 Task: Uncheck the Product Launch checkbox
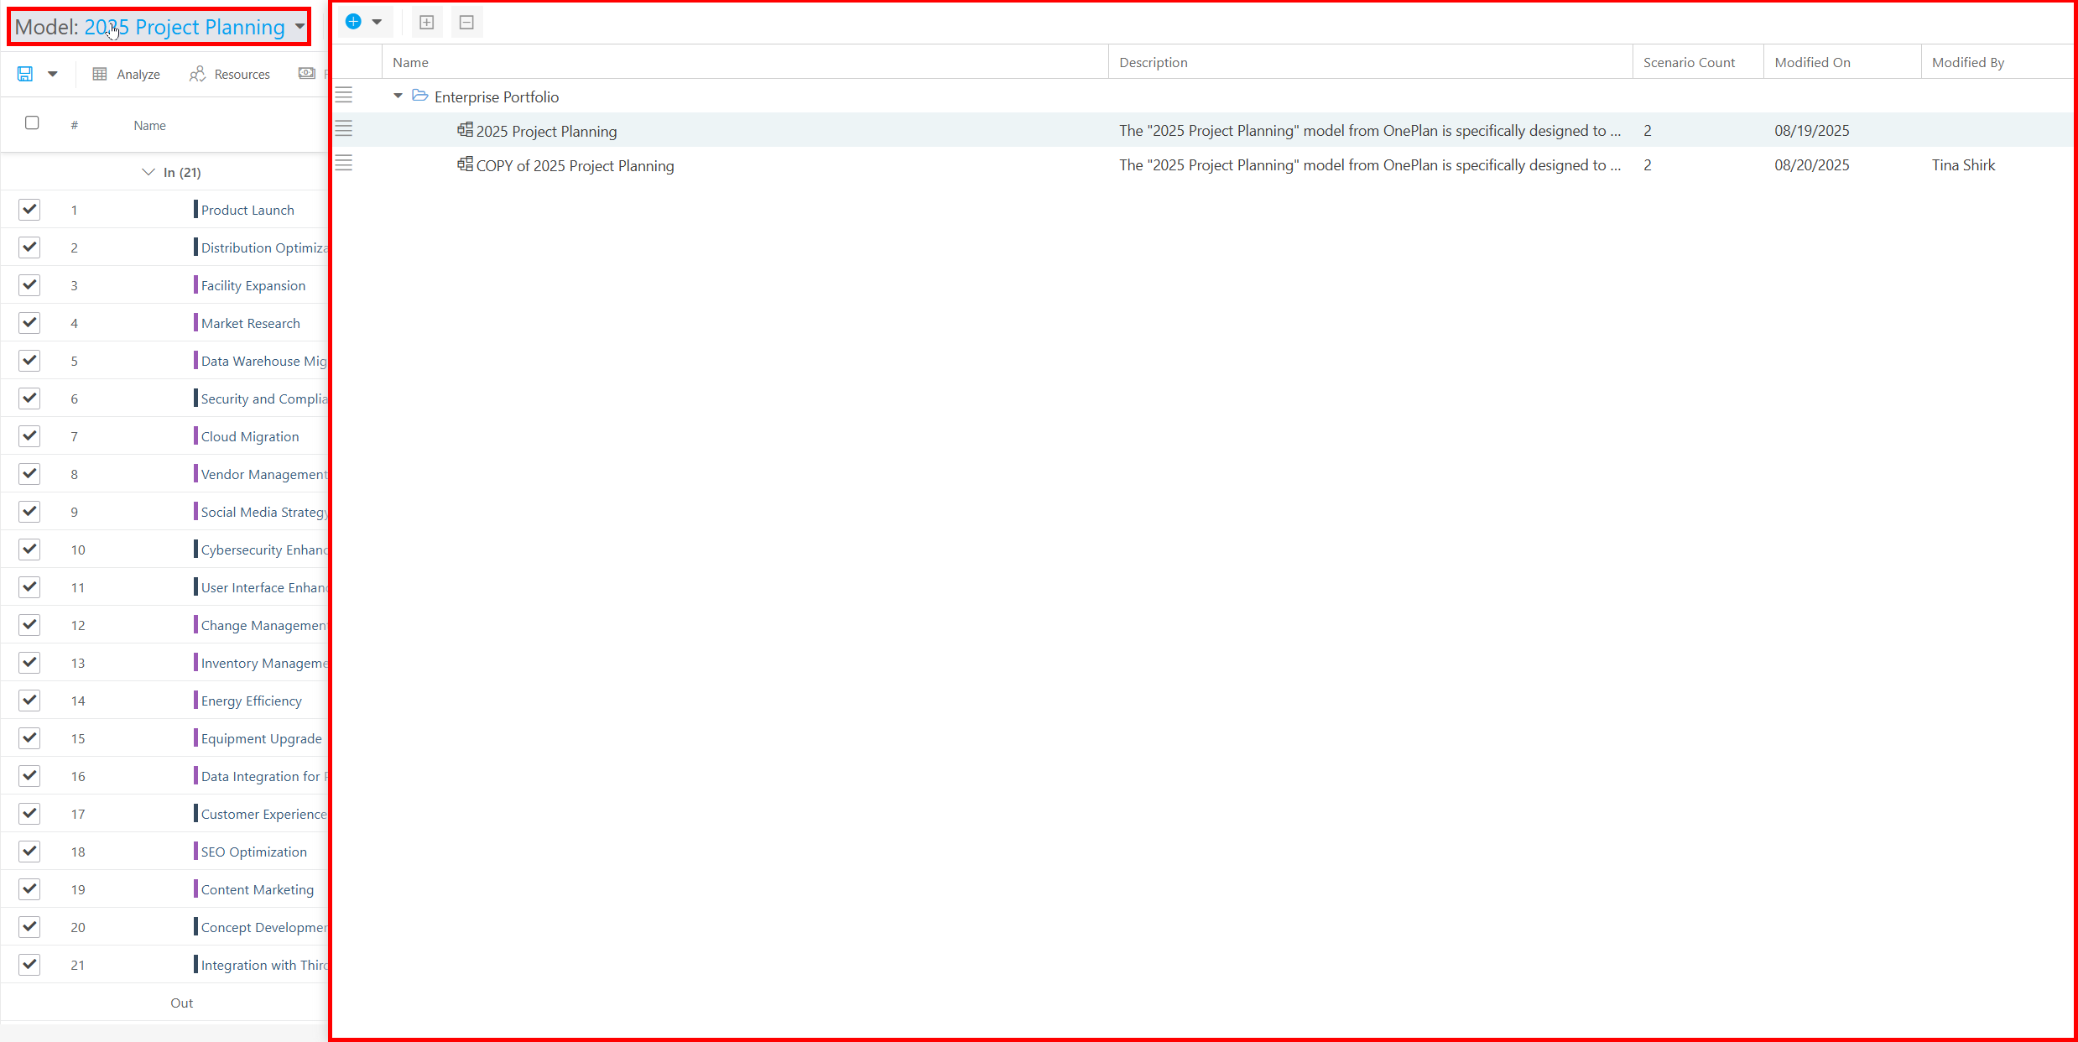click(x=29, y=209)
